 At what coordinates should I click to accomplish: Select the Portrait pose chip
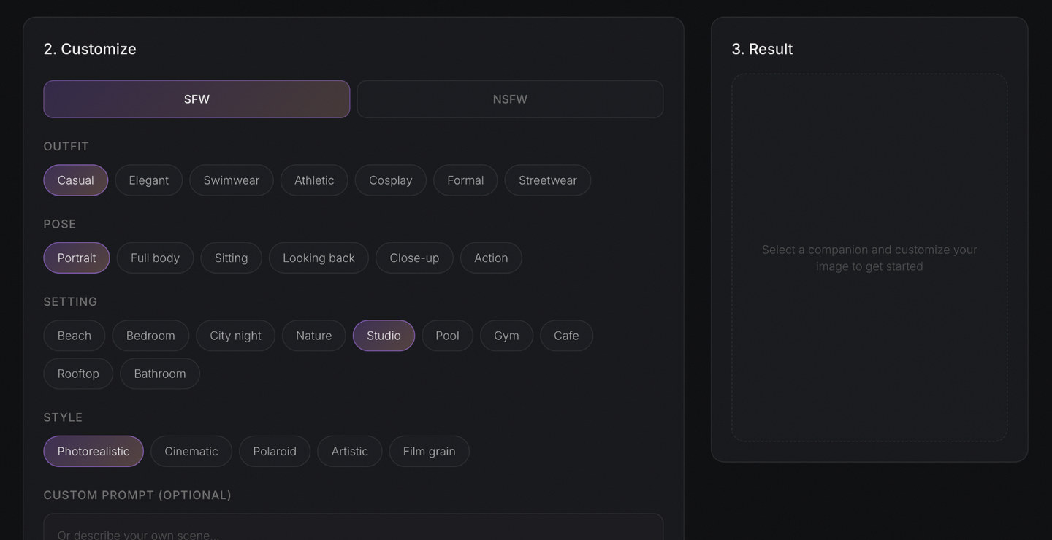click(x=77, y=258)
